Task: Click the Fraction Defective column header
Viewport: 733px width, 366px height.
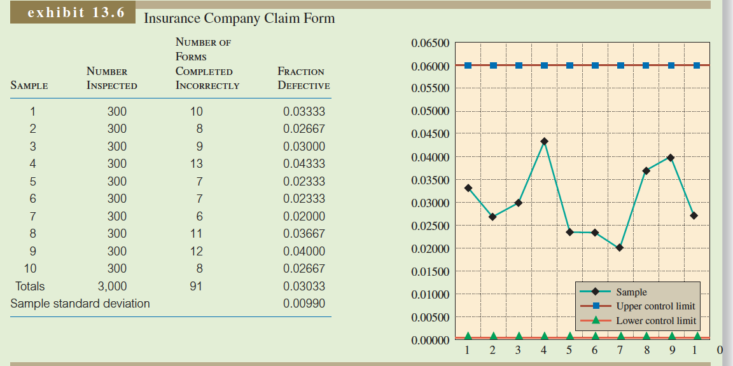Action: click(302, 79)
